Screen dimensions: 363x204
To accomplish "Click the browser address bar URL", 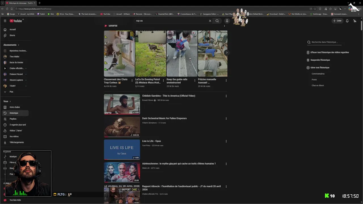I will point(35,9).
